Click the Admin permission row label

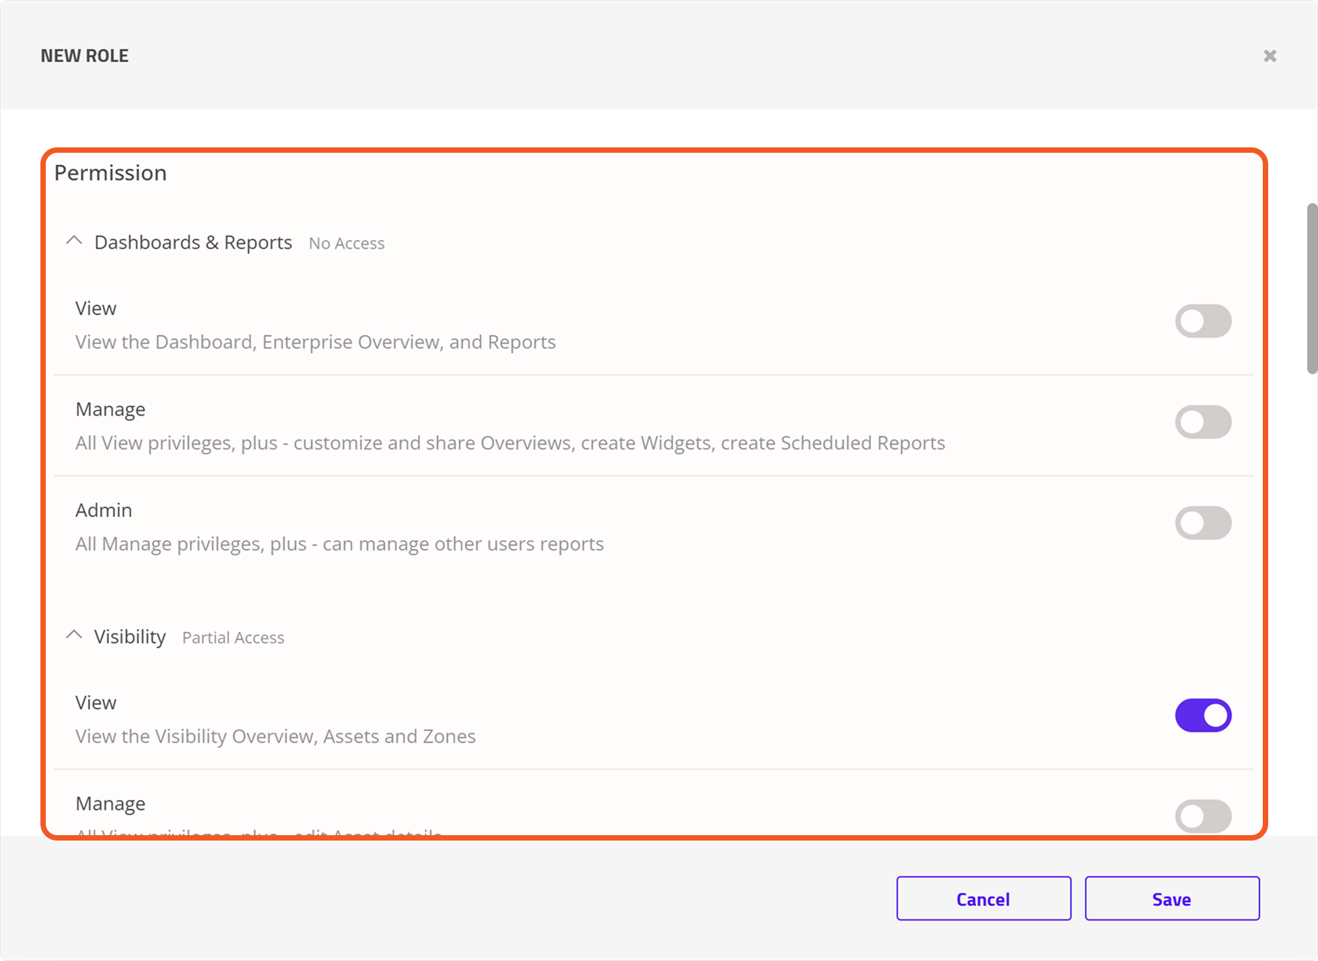point(104,510)
